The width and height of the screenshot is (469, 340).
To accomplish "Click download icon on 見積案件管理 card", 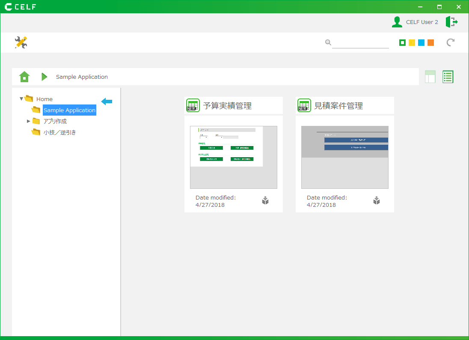I will tap(377, 200).
